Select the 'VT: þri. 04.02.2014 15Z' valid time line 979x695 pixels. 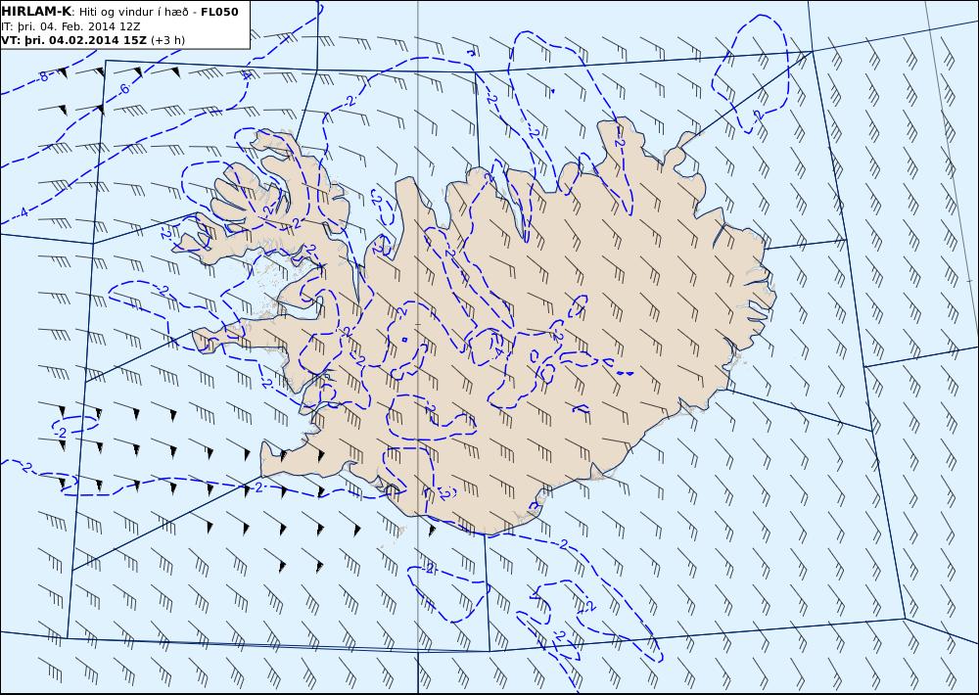(x=93, y=40)
